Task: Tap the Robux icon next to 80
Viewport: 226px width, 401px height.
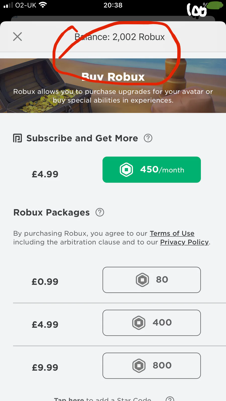Action: point(142,280)
